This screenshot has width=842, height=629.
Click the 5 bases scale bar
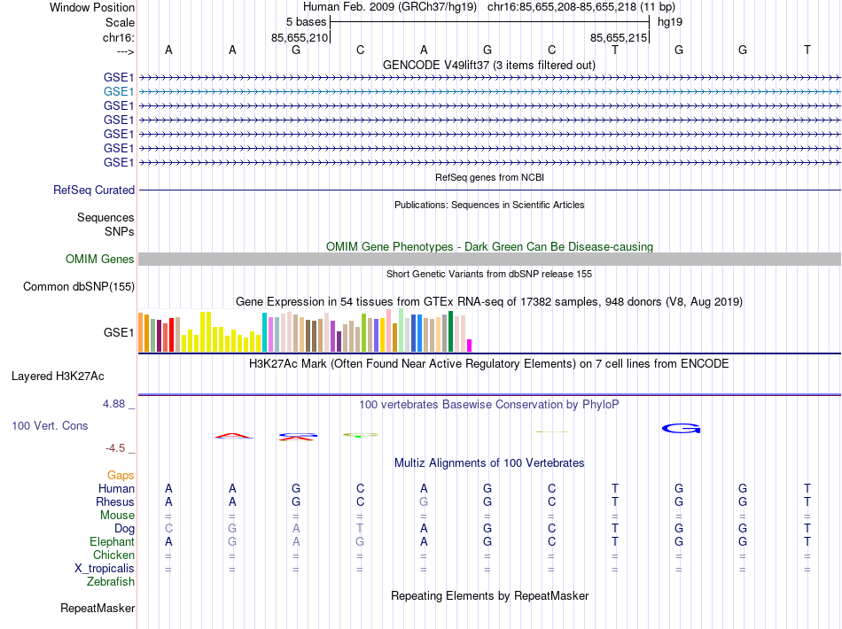pyautogui.click(x=489, y=22)
